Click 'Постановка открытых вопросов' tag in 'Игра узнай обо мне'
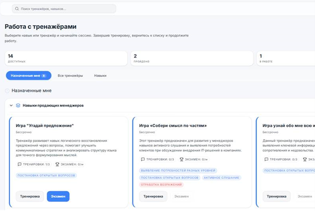Screen dimensions: 315x211 (x=289, y=171)
